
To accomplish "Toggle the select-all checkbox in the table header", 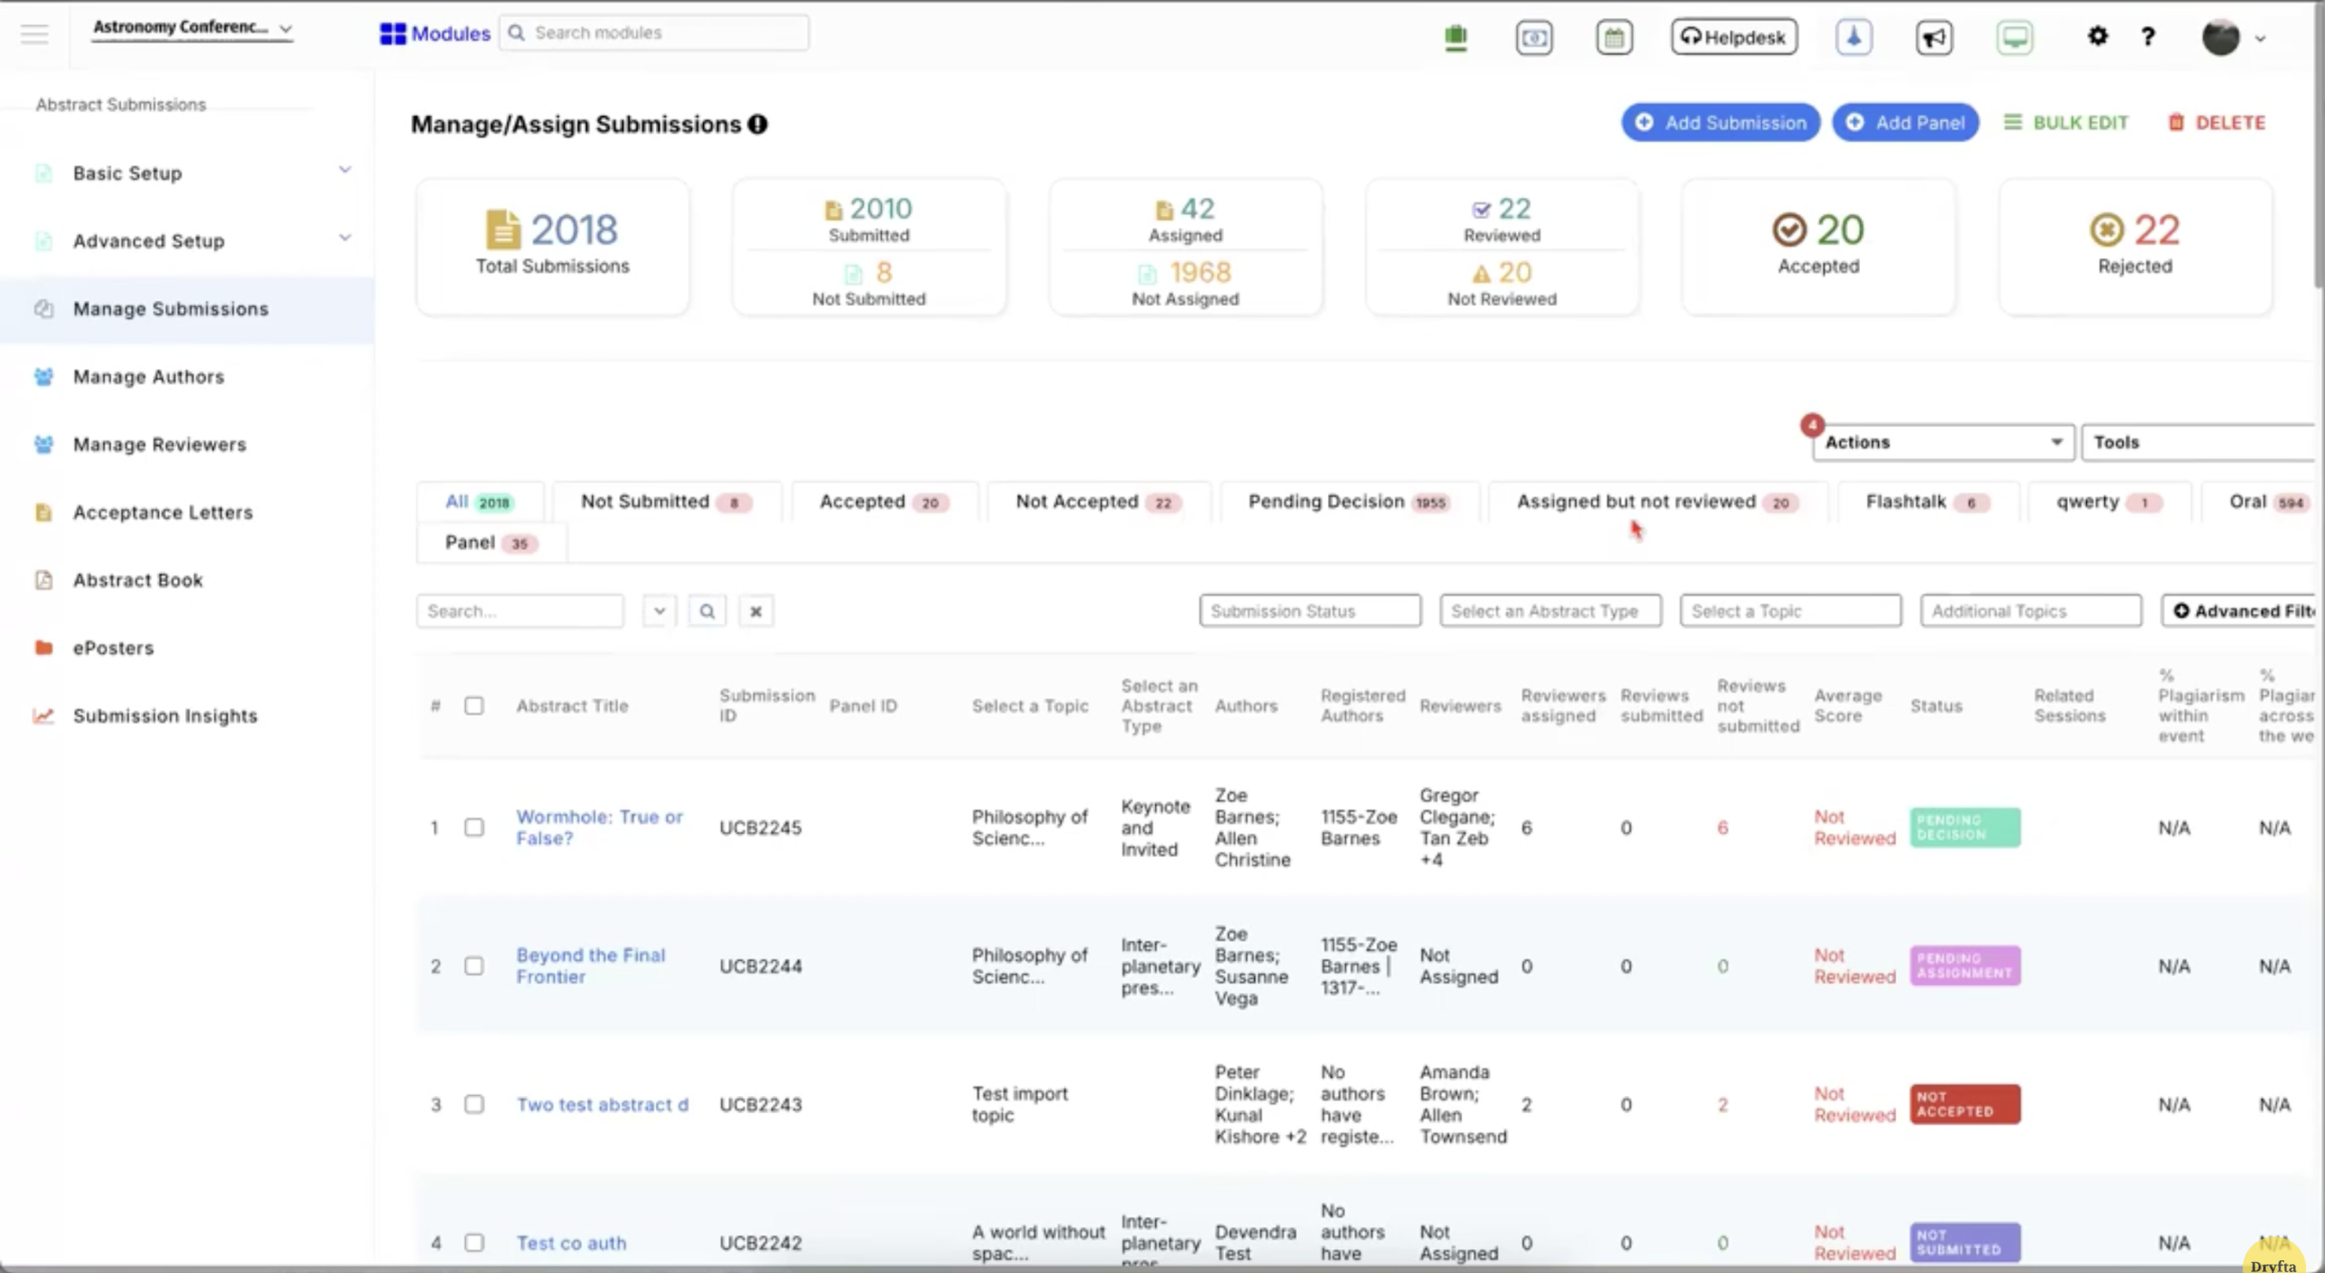I will pos(474,706).
